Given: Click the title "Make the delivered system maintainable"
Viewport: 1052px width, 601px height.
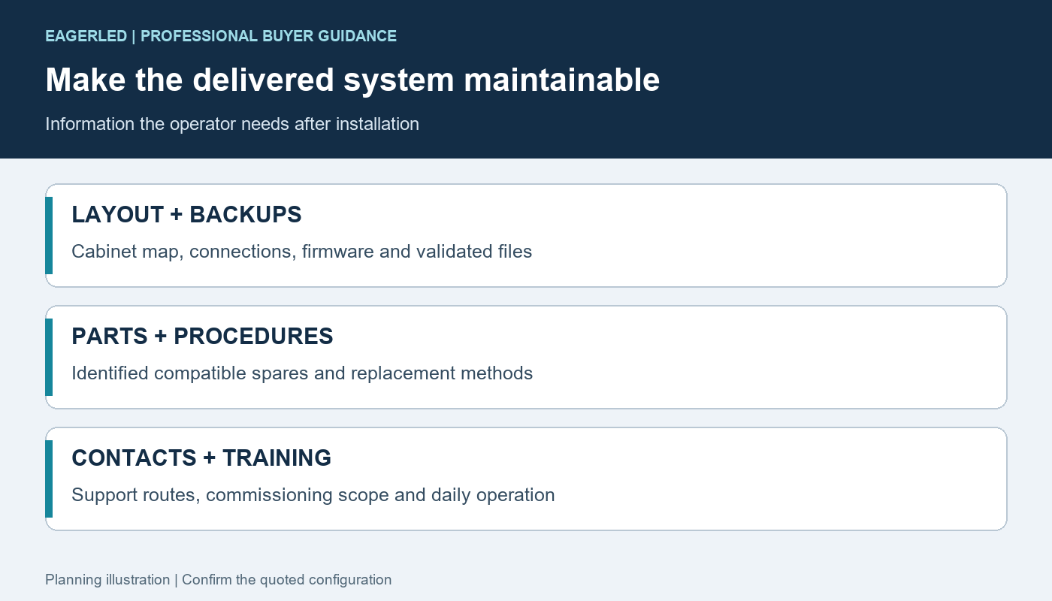Looking at the screenshot, I should coord(352,80).
